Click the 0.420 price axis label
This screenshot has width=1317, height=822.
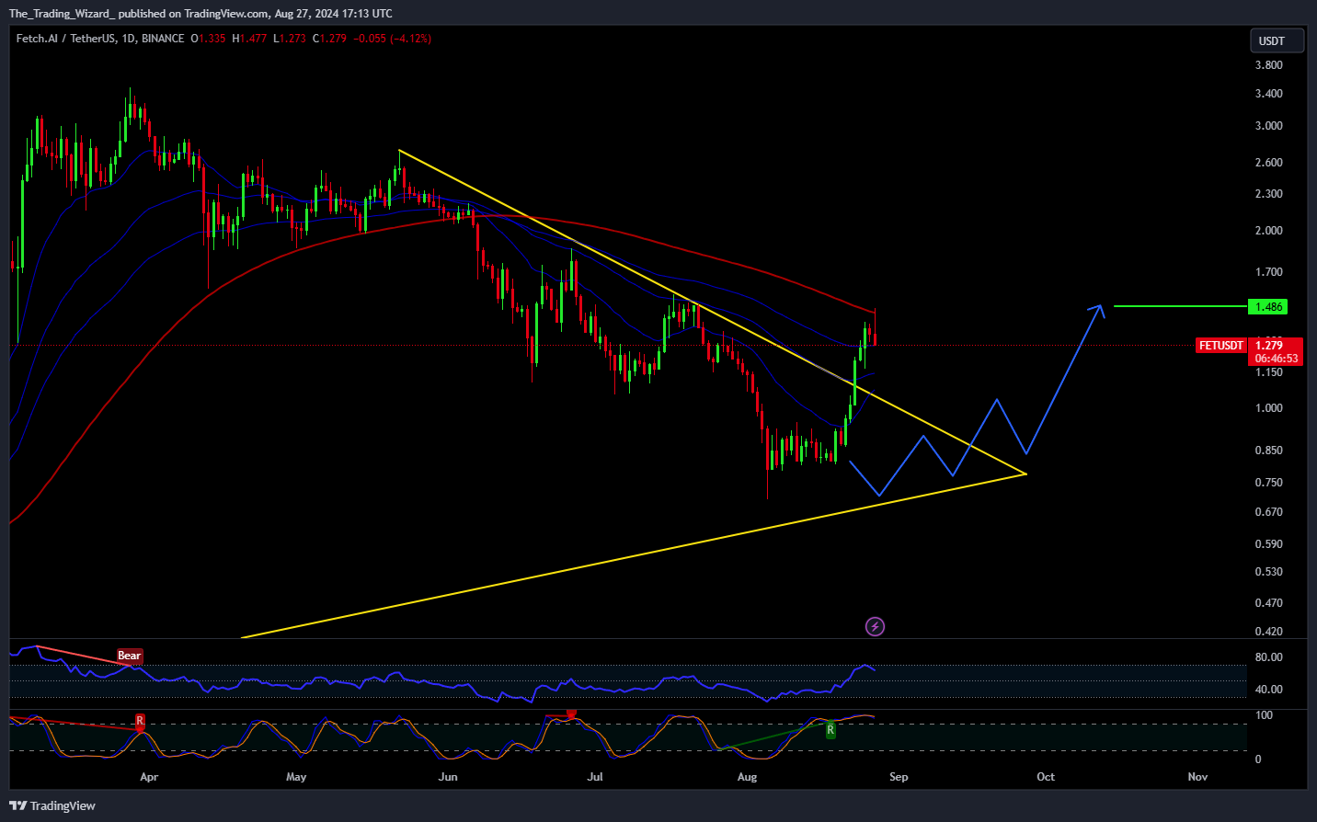[1269, 632]
